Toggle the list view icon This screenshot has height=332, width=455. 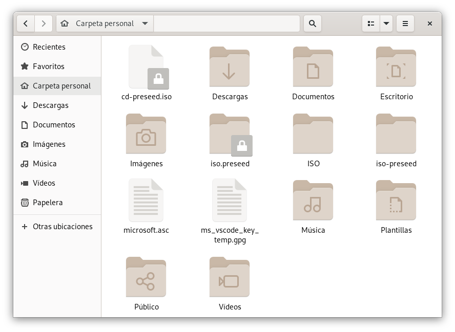(371, 24)
